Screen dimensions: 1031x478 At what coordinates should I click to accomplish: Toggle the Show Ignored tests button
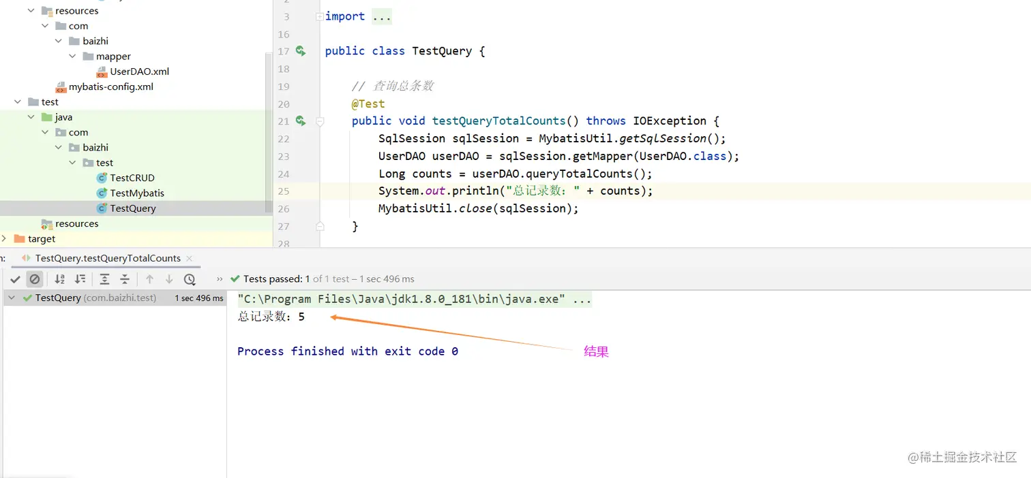35,279
